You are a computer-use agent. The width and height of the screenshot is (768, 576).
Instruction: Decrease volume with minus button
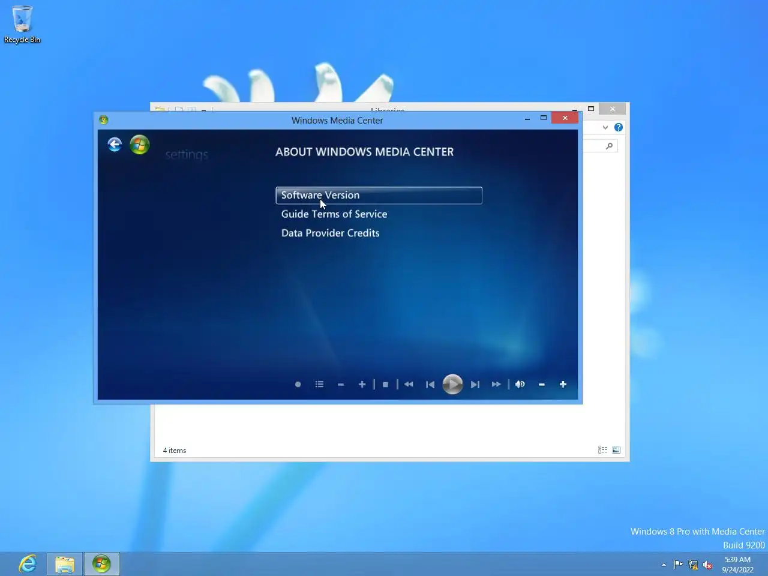(542, 385)
